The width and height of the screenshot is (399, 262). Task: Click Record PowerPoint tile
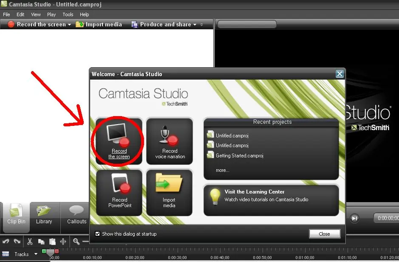pos(119,193)
